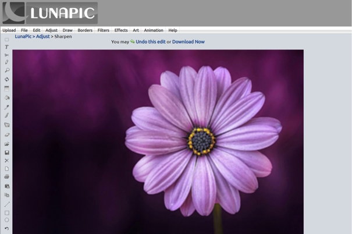
Task: Create a new blank page icon
Action: (7, 169)
